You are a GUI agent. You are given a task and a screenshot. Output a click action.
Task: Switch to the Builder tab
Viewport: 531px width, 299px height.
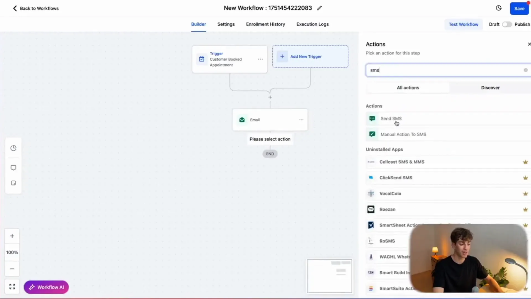point(199,24)
